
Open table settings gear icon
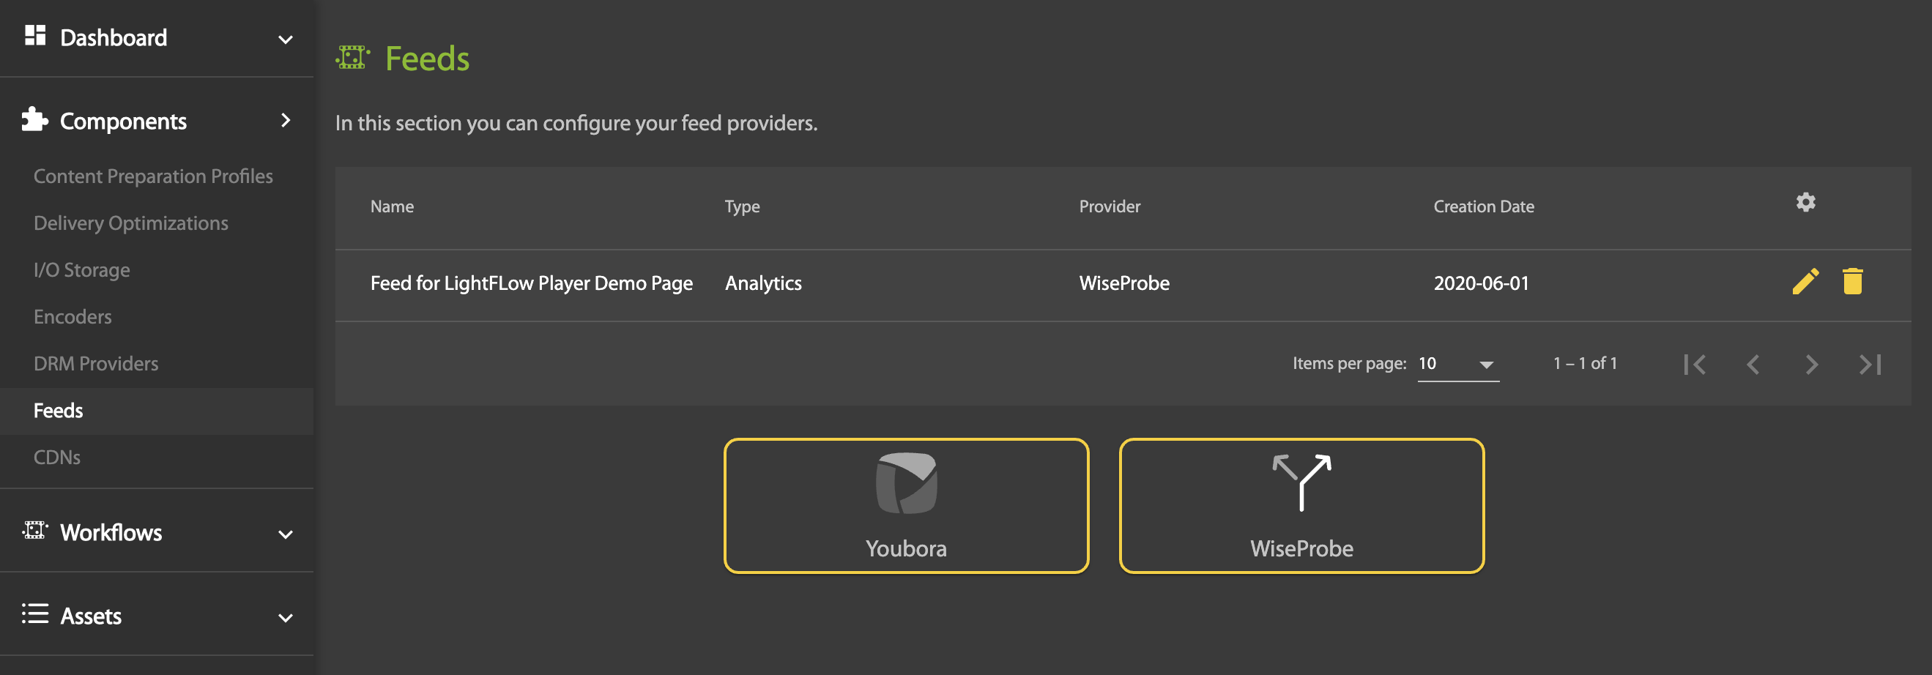(1805, 203)
